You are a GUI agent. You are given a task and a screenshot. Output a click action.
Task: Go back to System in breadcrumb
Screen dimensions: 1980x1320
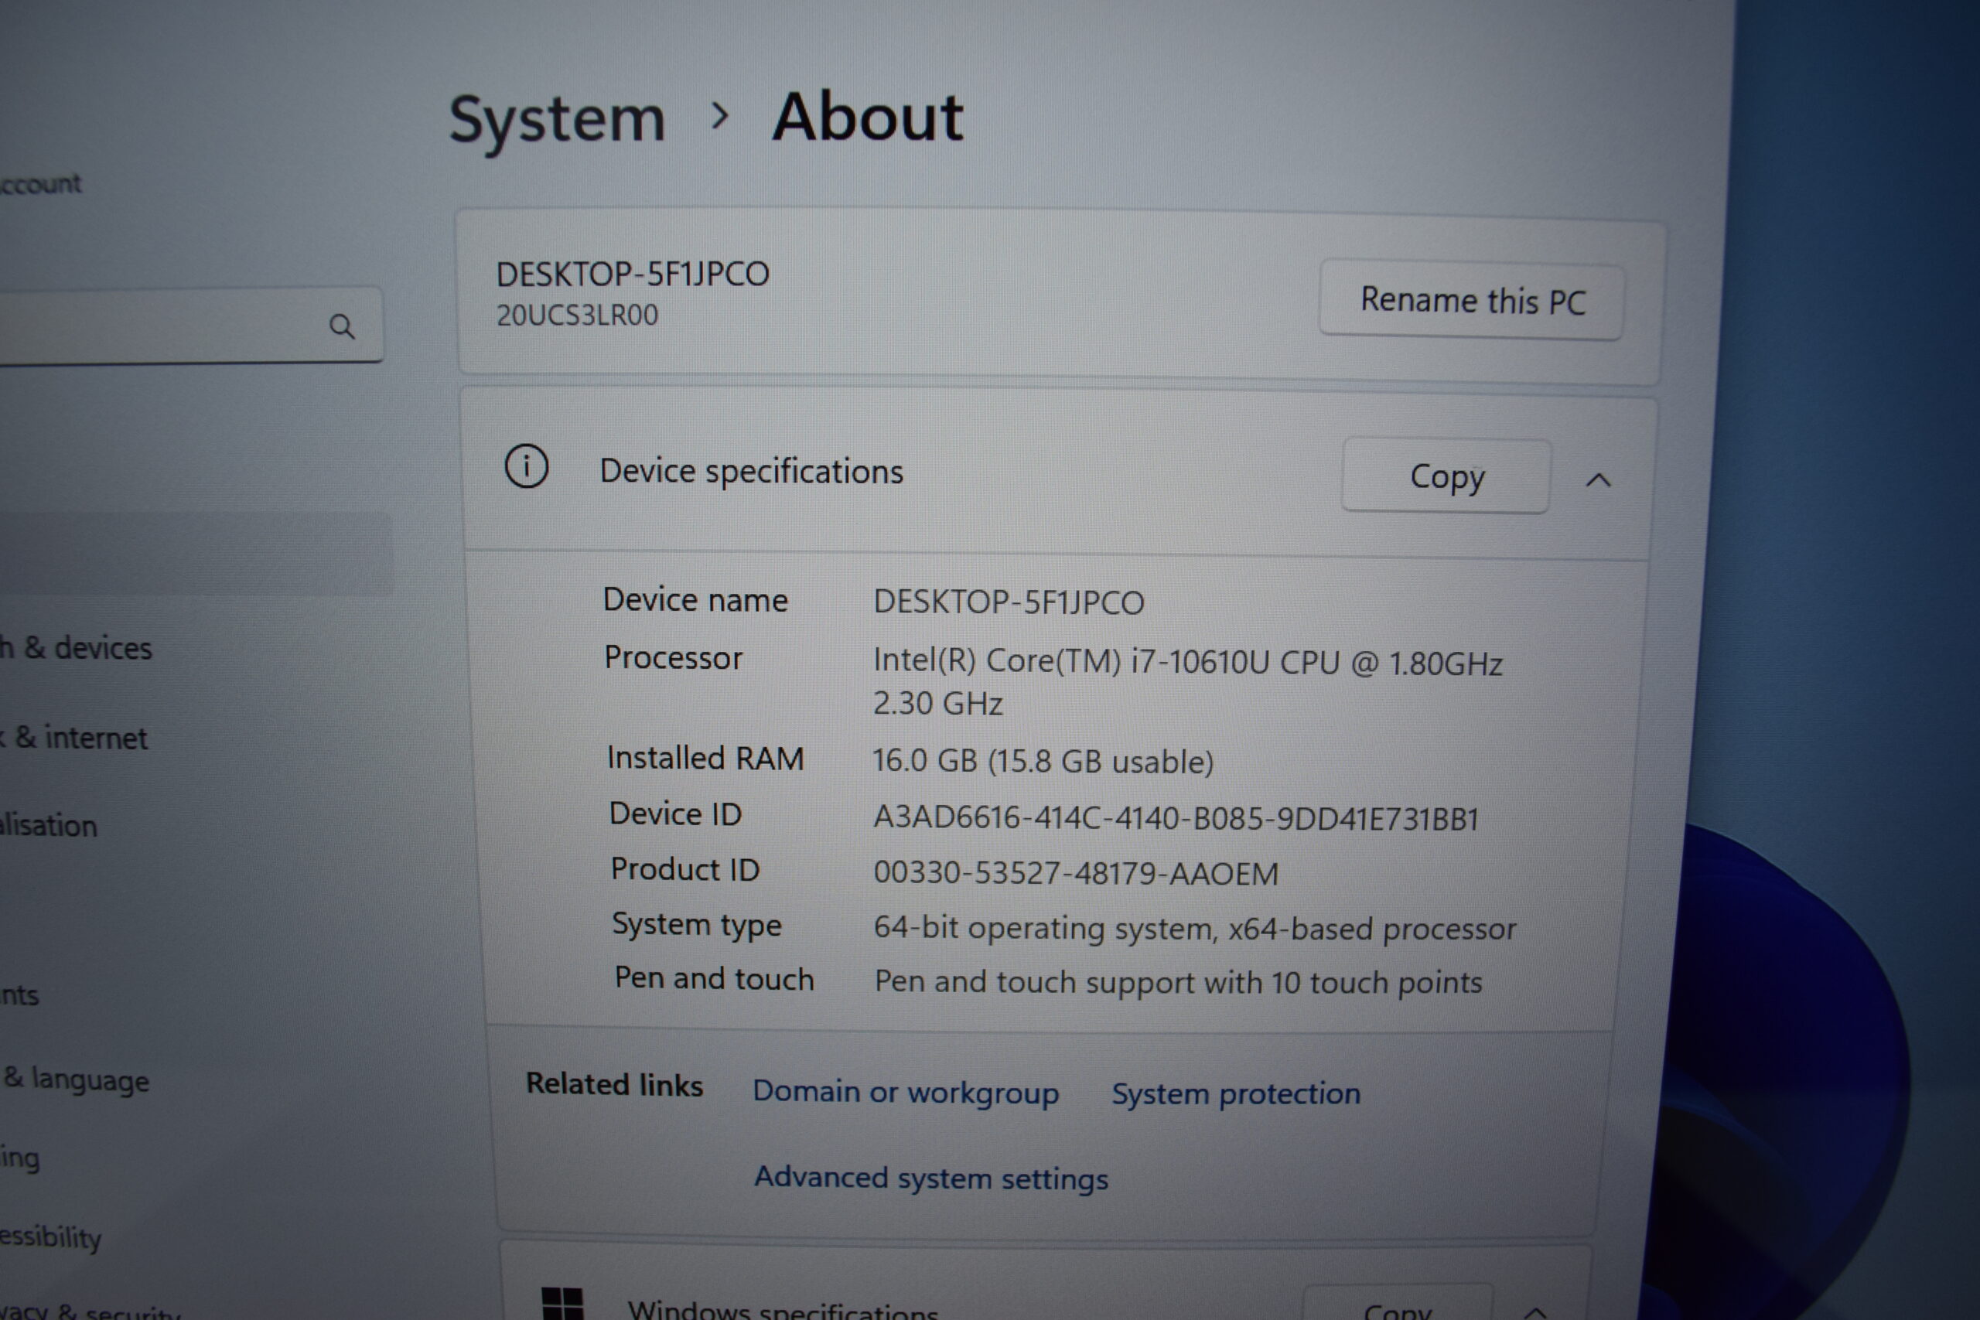click(556, 120)
